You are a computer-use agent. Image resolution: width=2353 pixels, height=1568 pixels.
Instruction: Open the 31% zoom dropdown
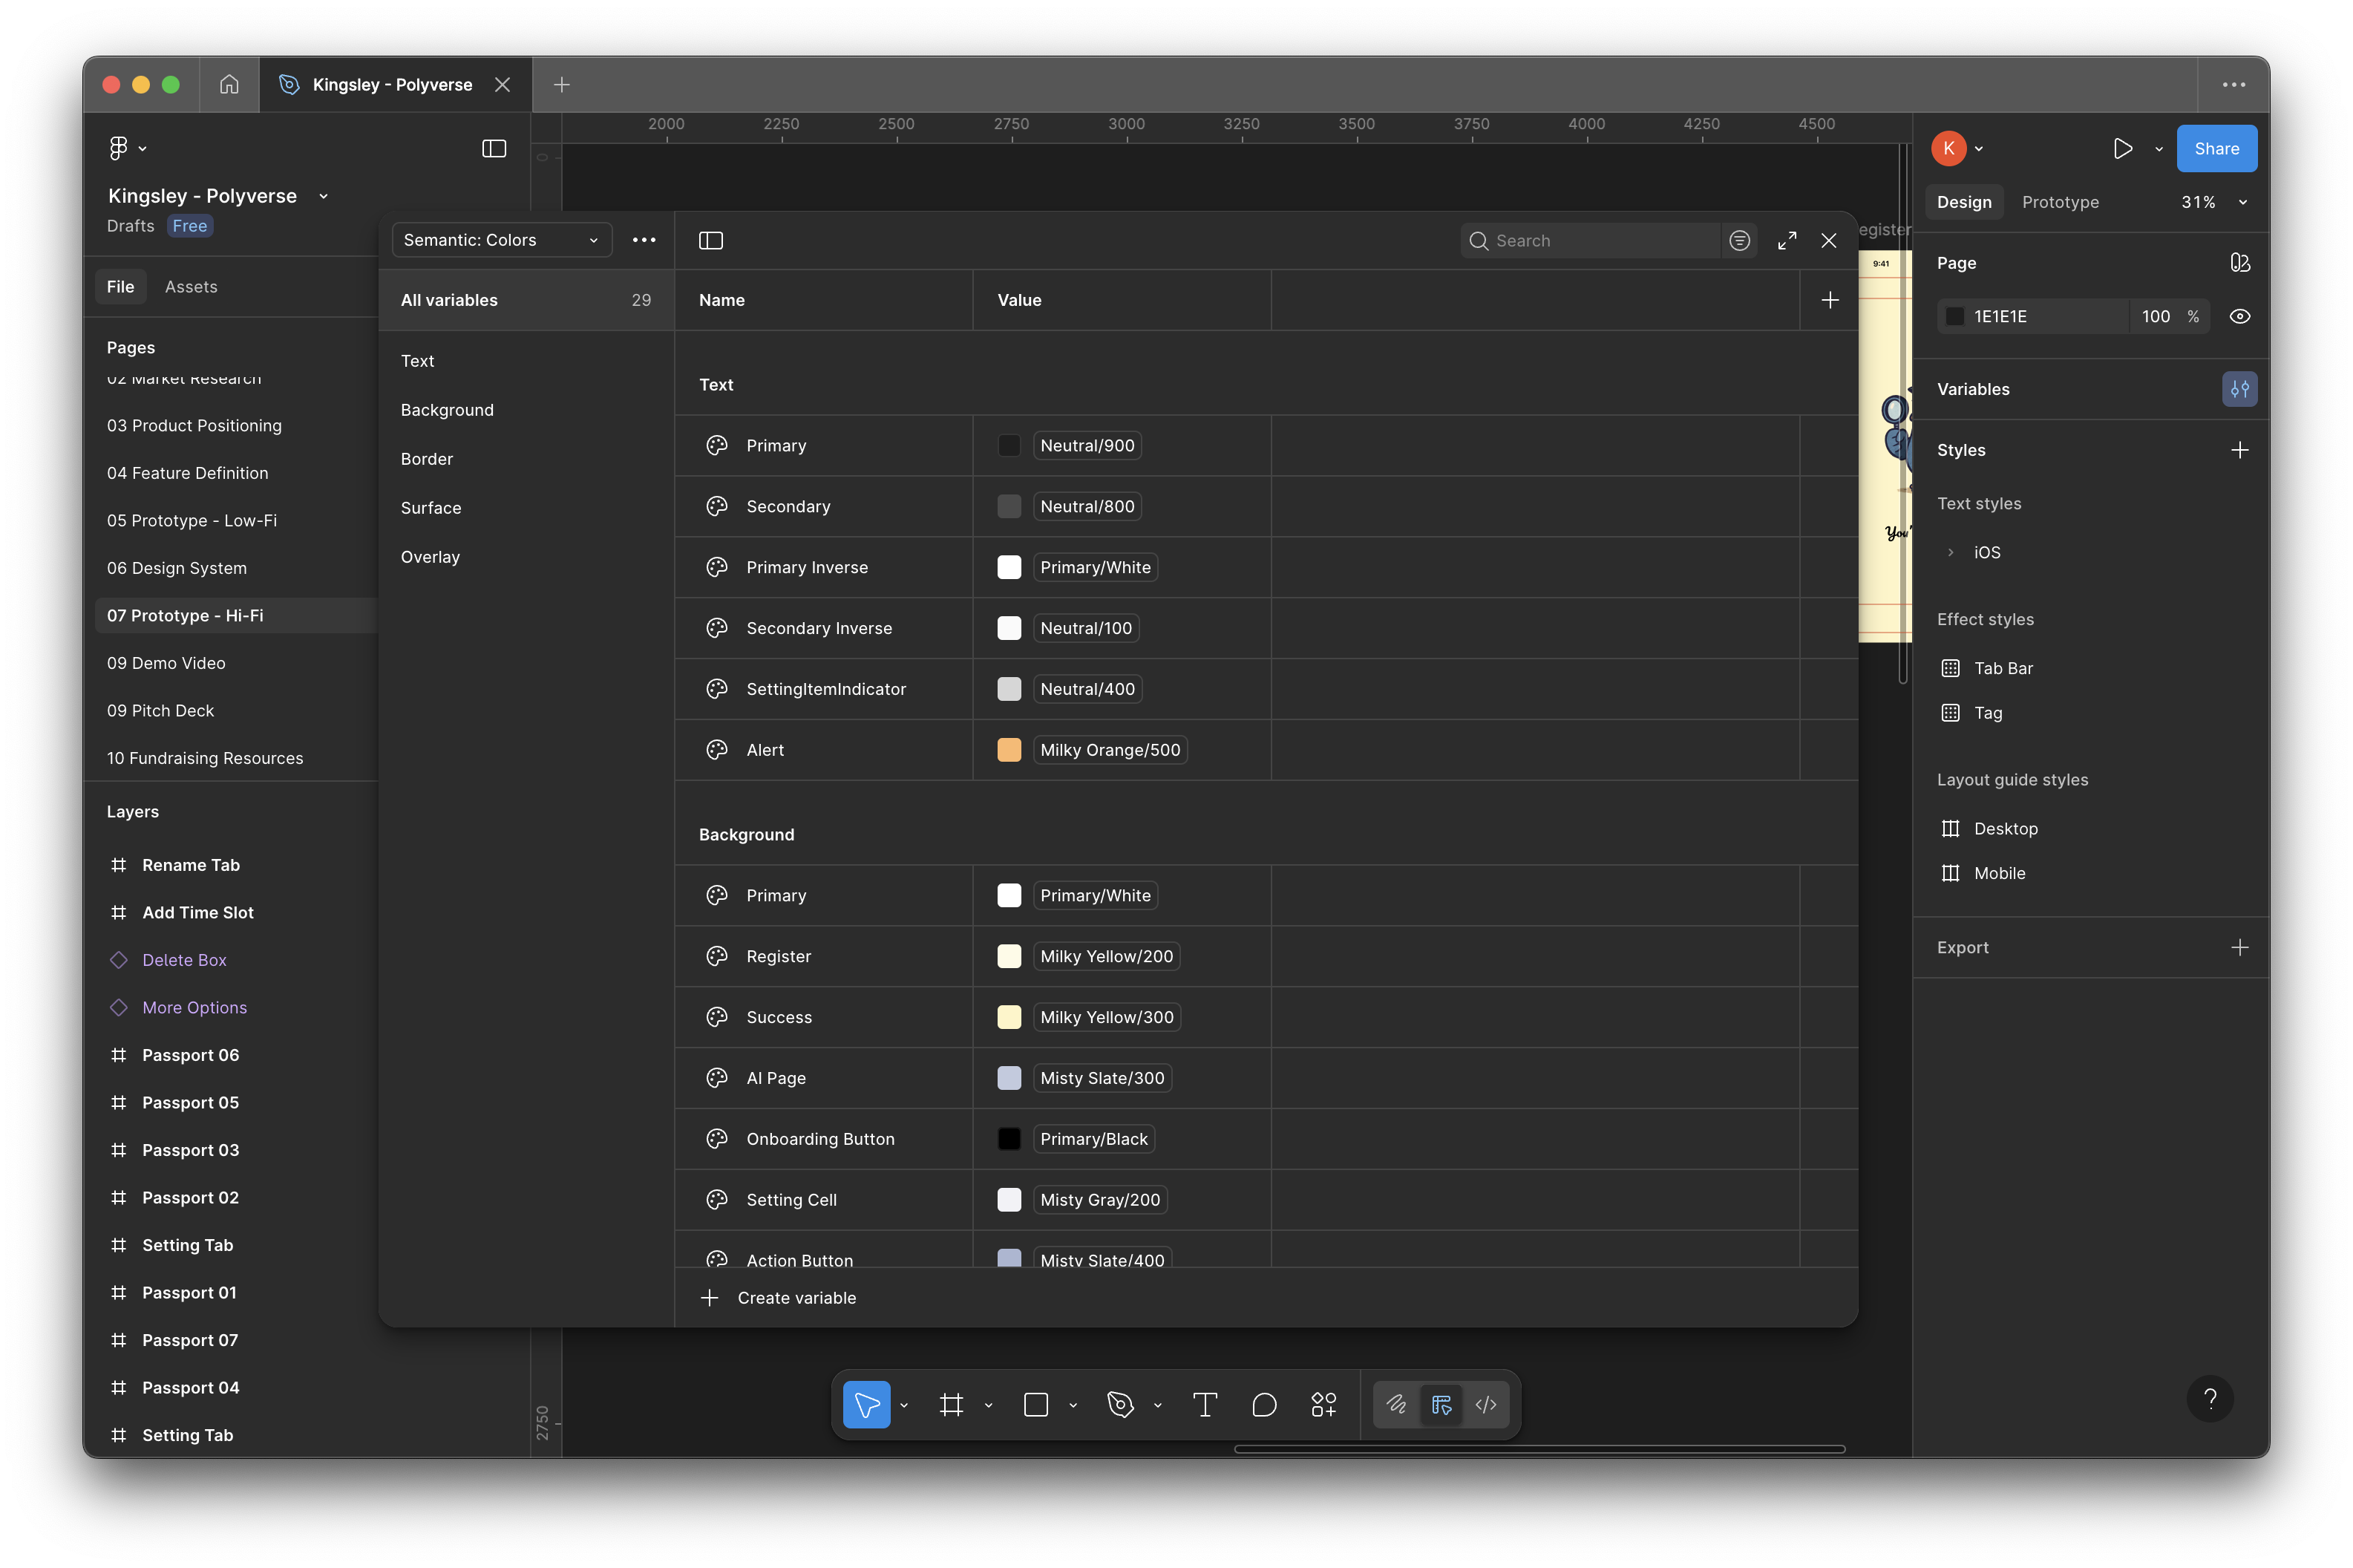pyautogui.click(x=2212, y=202)
